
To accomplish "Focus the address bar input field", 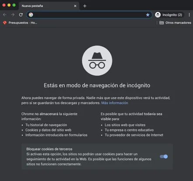I will tap(89, 15).
